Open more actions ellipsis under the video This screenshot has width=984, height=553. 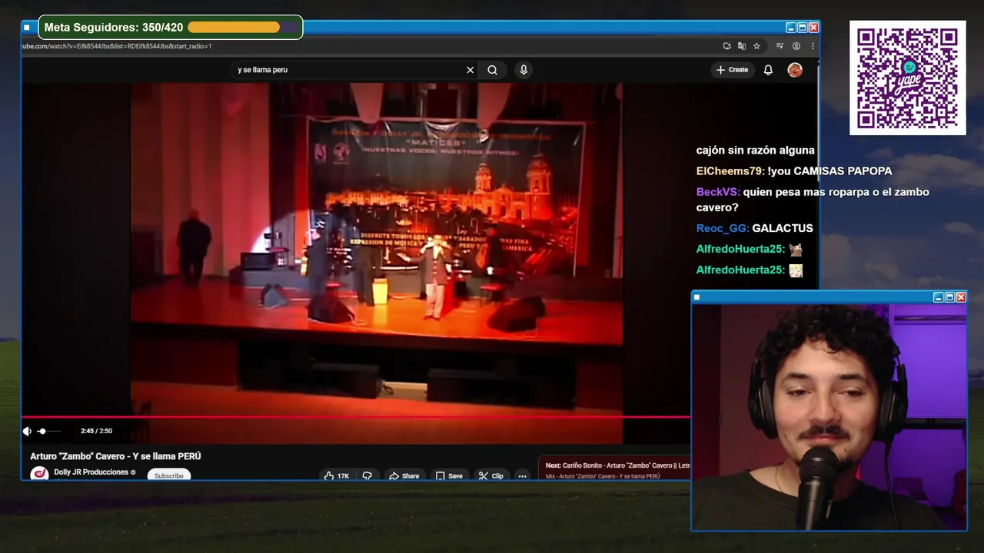(522, 476)
